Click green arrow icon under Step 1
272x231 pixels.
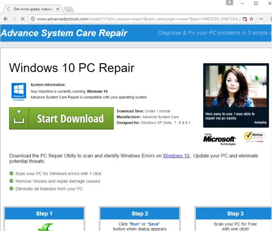tap(45, 227)
